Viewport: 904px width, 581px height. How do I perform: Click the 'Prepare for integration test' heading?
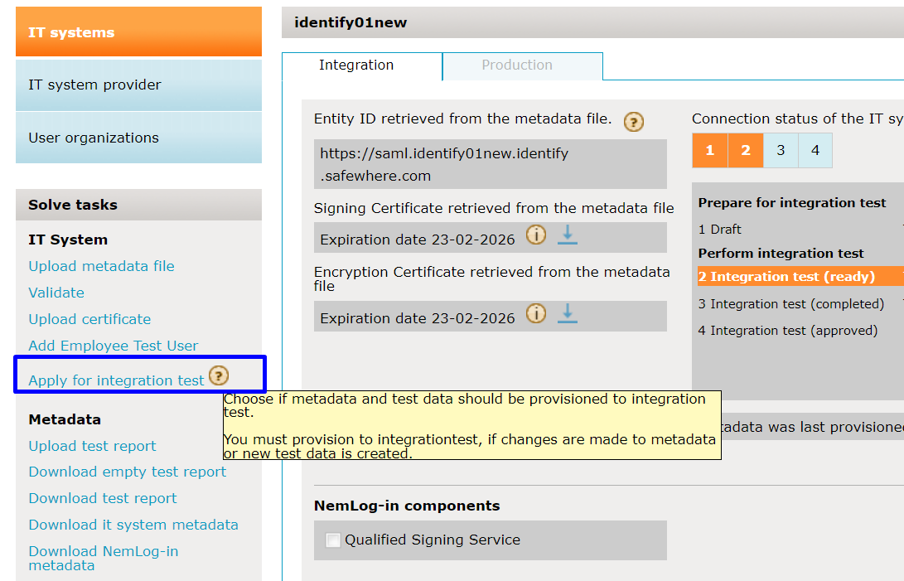click(x=792, y=203)
